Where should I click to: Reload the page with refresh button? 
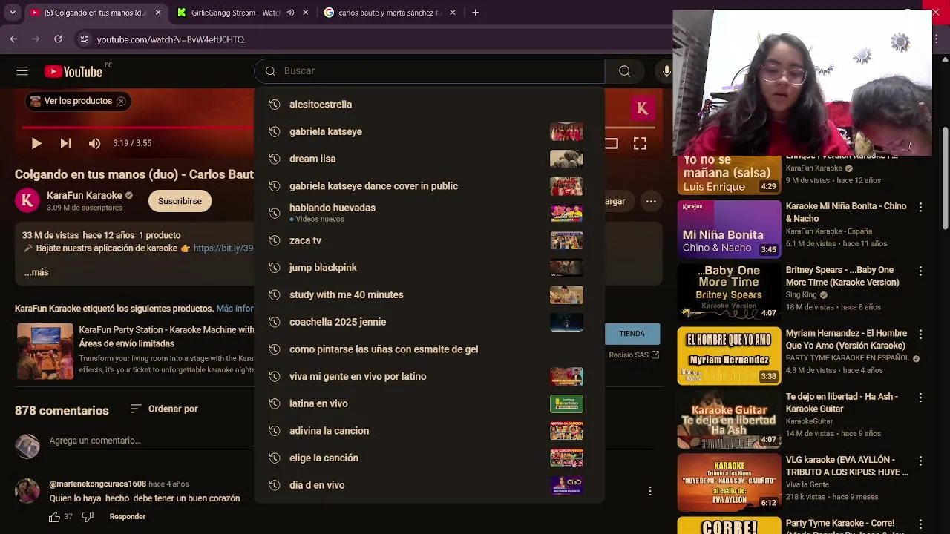point(57,39)
